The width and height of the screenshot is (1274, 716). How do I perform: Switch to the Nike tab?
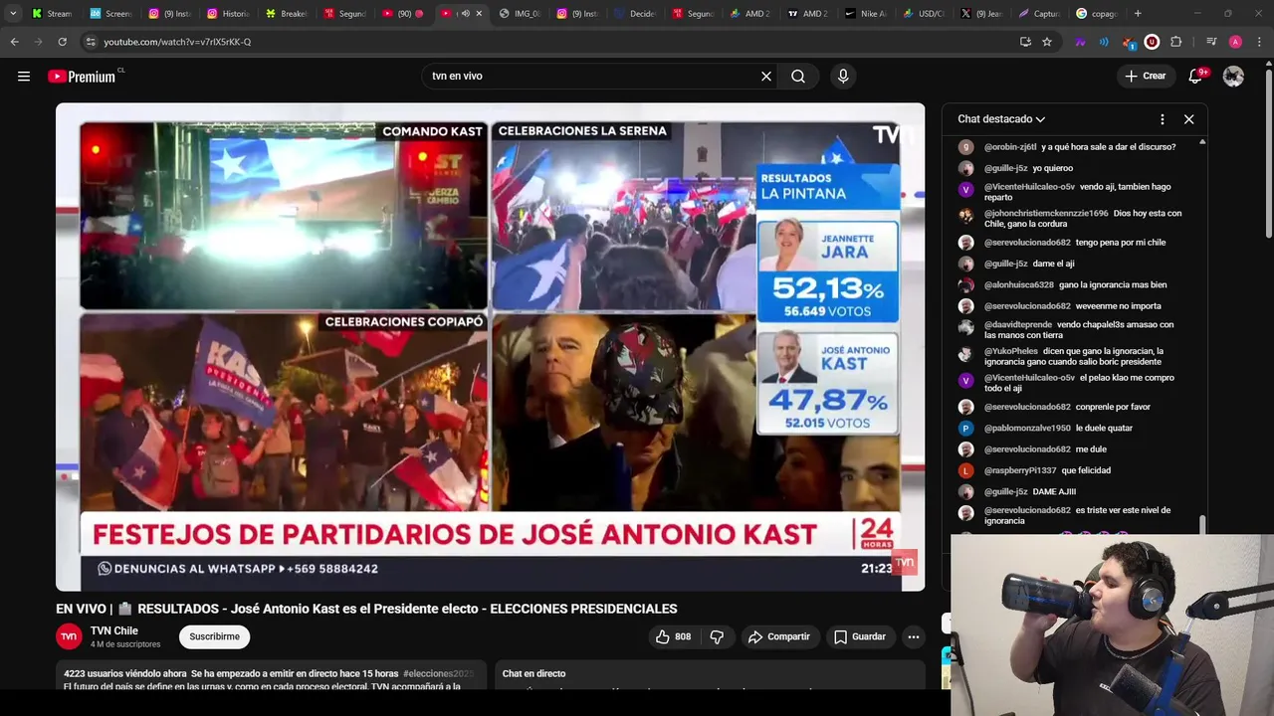tap(866, 14)
